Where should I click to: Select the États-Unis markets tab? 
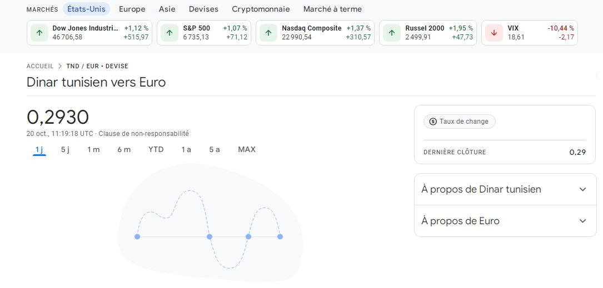tap(86, 9)
